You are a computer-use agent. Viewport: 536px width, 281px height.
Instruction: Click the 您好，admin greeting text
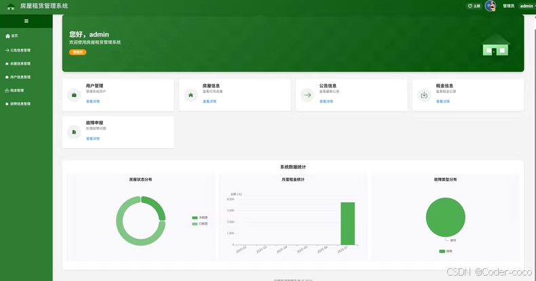pos(89,35)
